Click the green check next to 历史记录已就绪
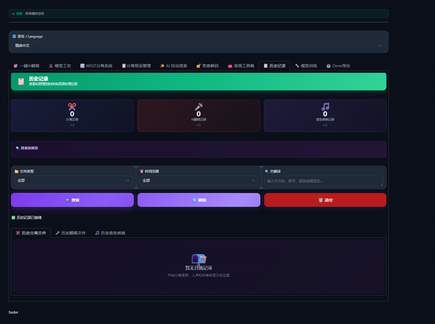This screenshot has width=435, height=324. click(x=13, y=217)
